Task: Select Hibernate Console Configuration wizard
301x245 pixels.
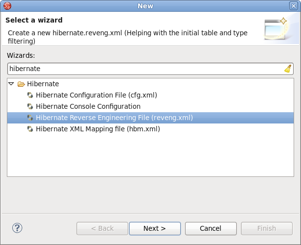Action: [x=88, y=106]
